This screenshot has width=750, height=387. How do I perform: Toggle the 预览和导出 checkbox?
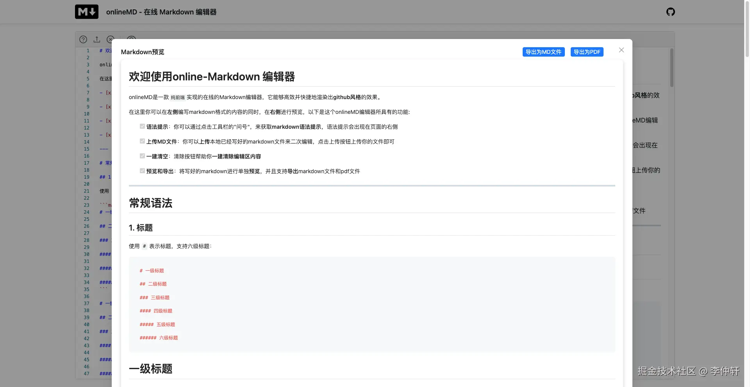(x=142, y=170)
